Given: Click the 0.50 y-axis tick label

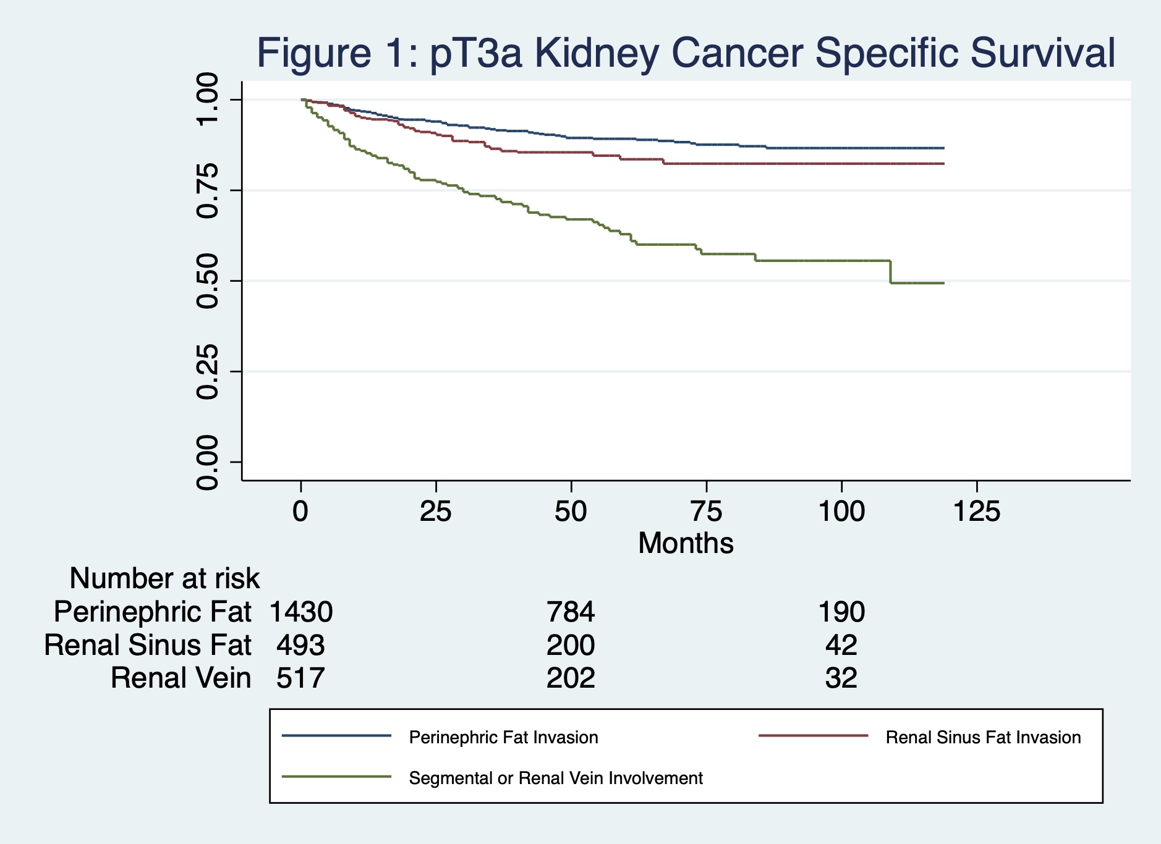Looking at the screenshot, I should tap(208, 281).
